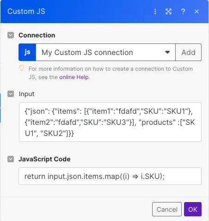Open the My Custom JS connection dropdown
Image resolution: width=209 pixels, height=221 pixels.
tap(105, 52)
